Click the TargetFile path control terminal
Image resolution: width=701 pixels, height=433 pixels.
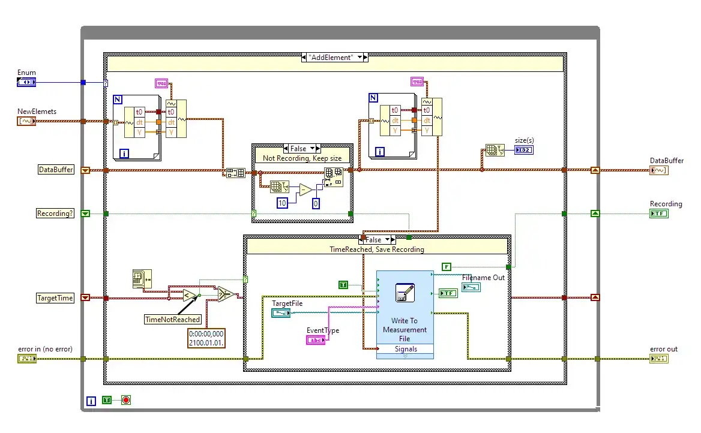click(x=281, y=313)
